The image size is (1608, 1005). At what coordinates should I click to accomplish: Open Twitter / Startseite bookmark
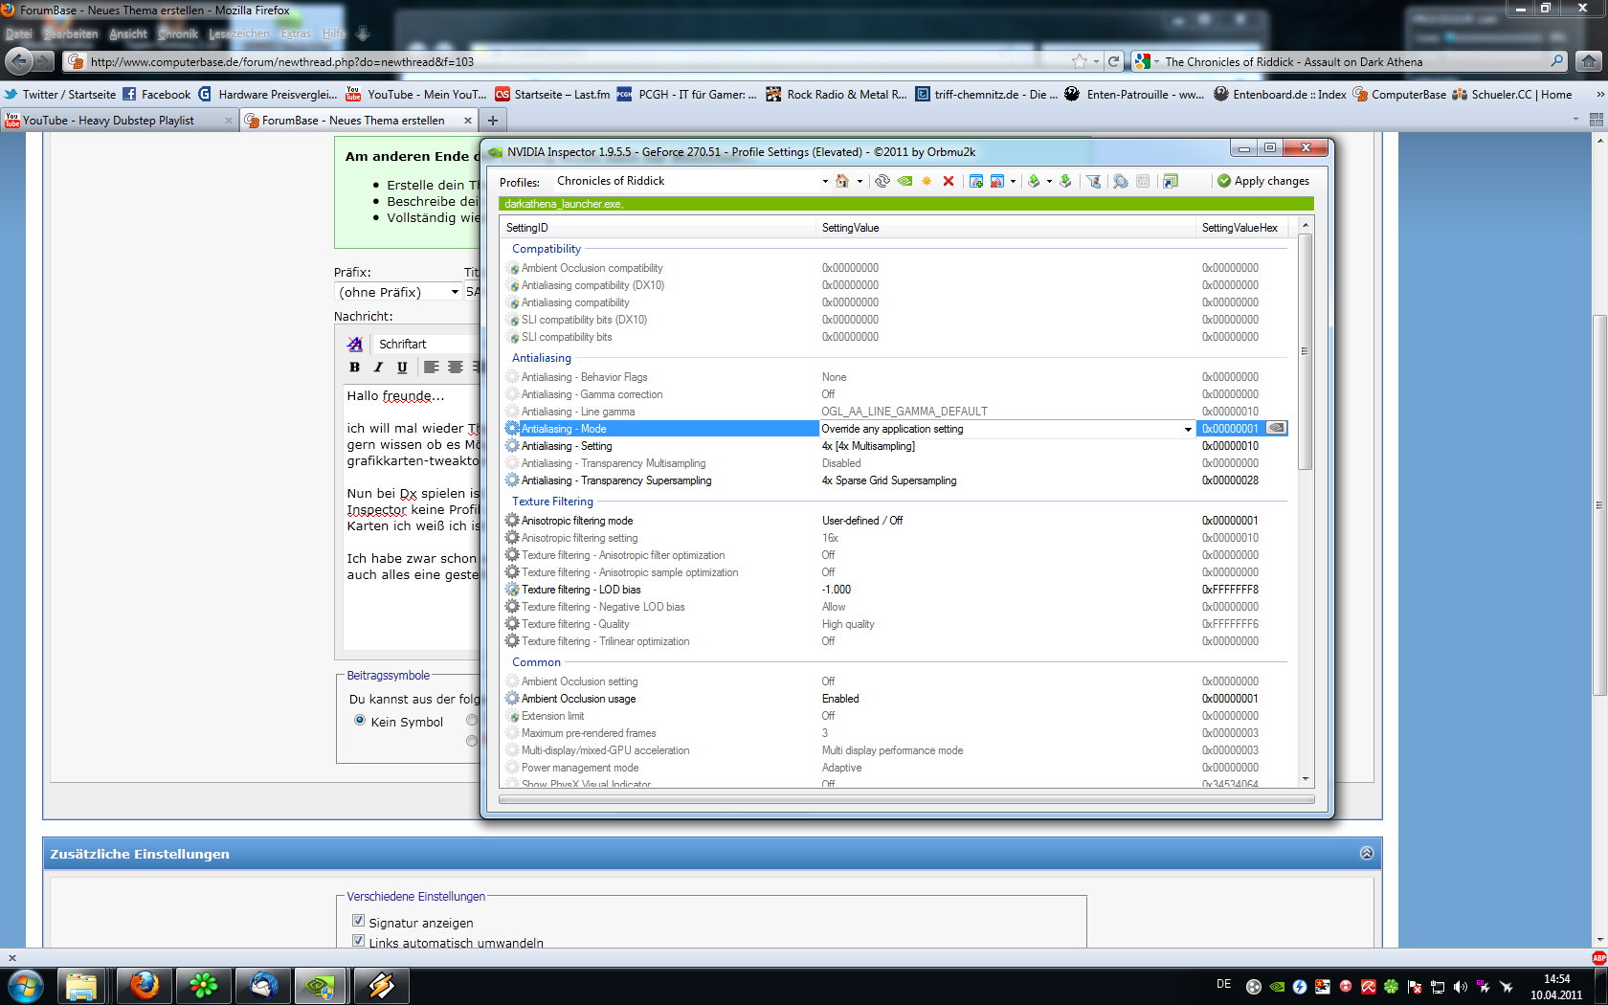pyautogui.click(x=59, y=94)
